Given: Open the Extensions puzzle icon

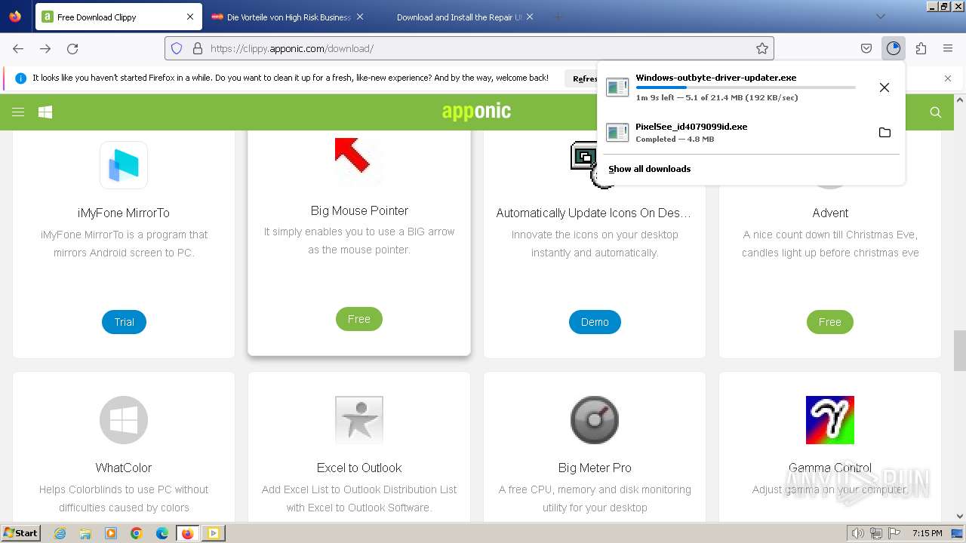Looking at the screenshot, I should pyautogui.click(x=921, y=48).
